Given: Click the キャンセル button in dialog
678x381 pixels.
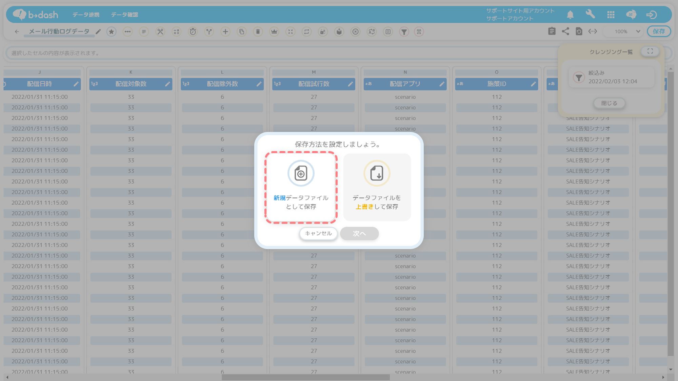Looking at the screenshot, I should (x=318, y=233).
